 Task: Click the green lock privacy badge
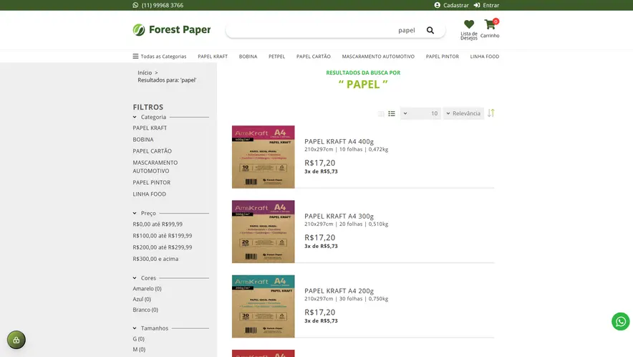coord(16,340)
